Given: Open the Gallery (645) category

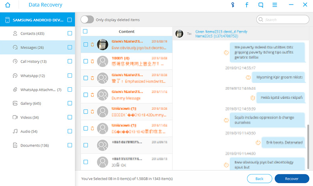Looking at the screenshot, I should [37, 103].
